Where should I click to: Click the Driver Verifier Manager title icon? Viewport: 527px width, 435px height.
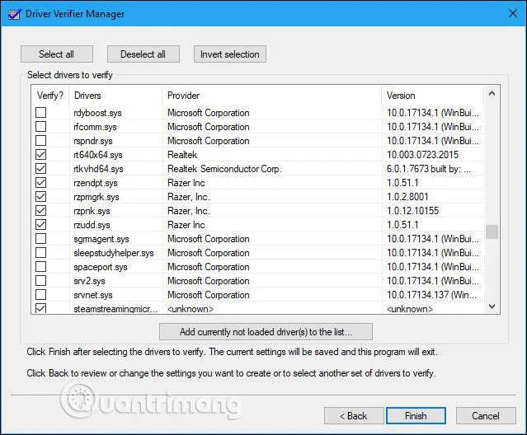click(x=14, y=14)
